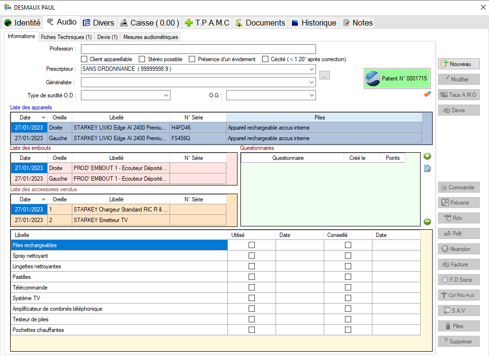This screenshot has height=356, width=489.
Task: Open the questionnaire edit document icon
Action: [427, 169]
